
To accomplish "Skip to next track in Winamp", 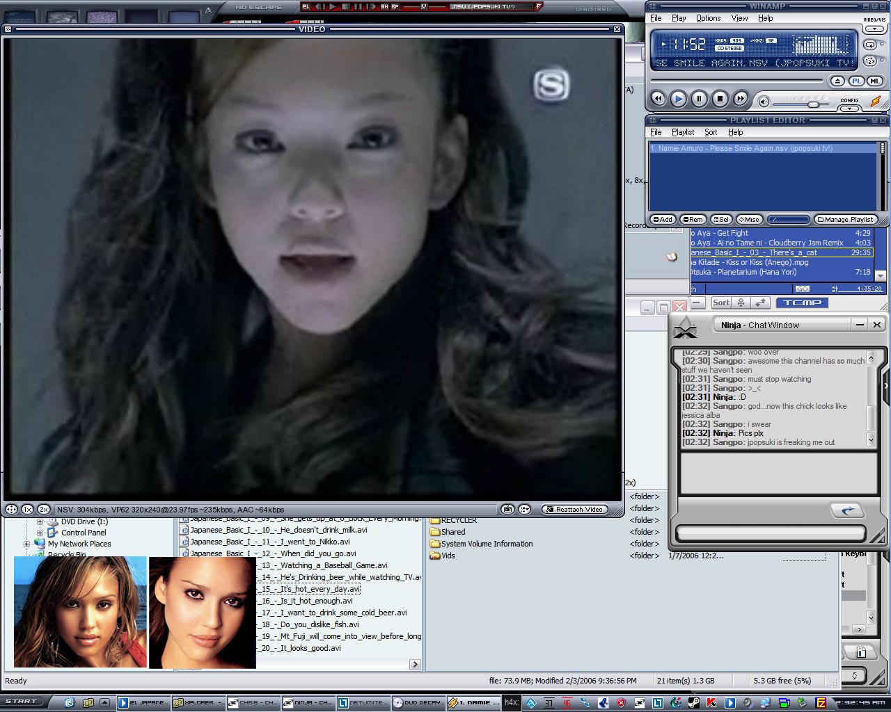I will point(741,99).
